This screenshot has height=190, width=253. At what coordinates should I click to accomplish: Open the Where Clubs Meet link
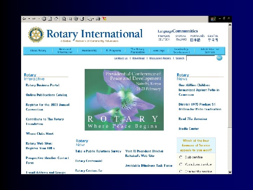40,134
